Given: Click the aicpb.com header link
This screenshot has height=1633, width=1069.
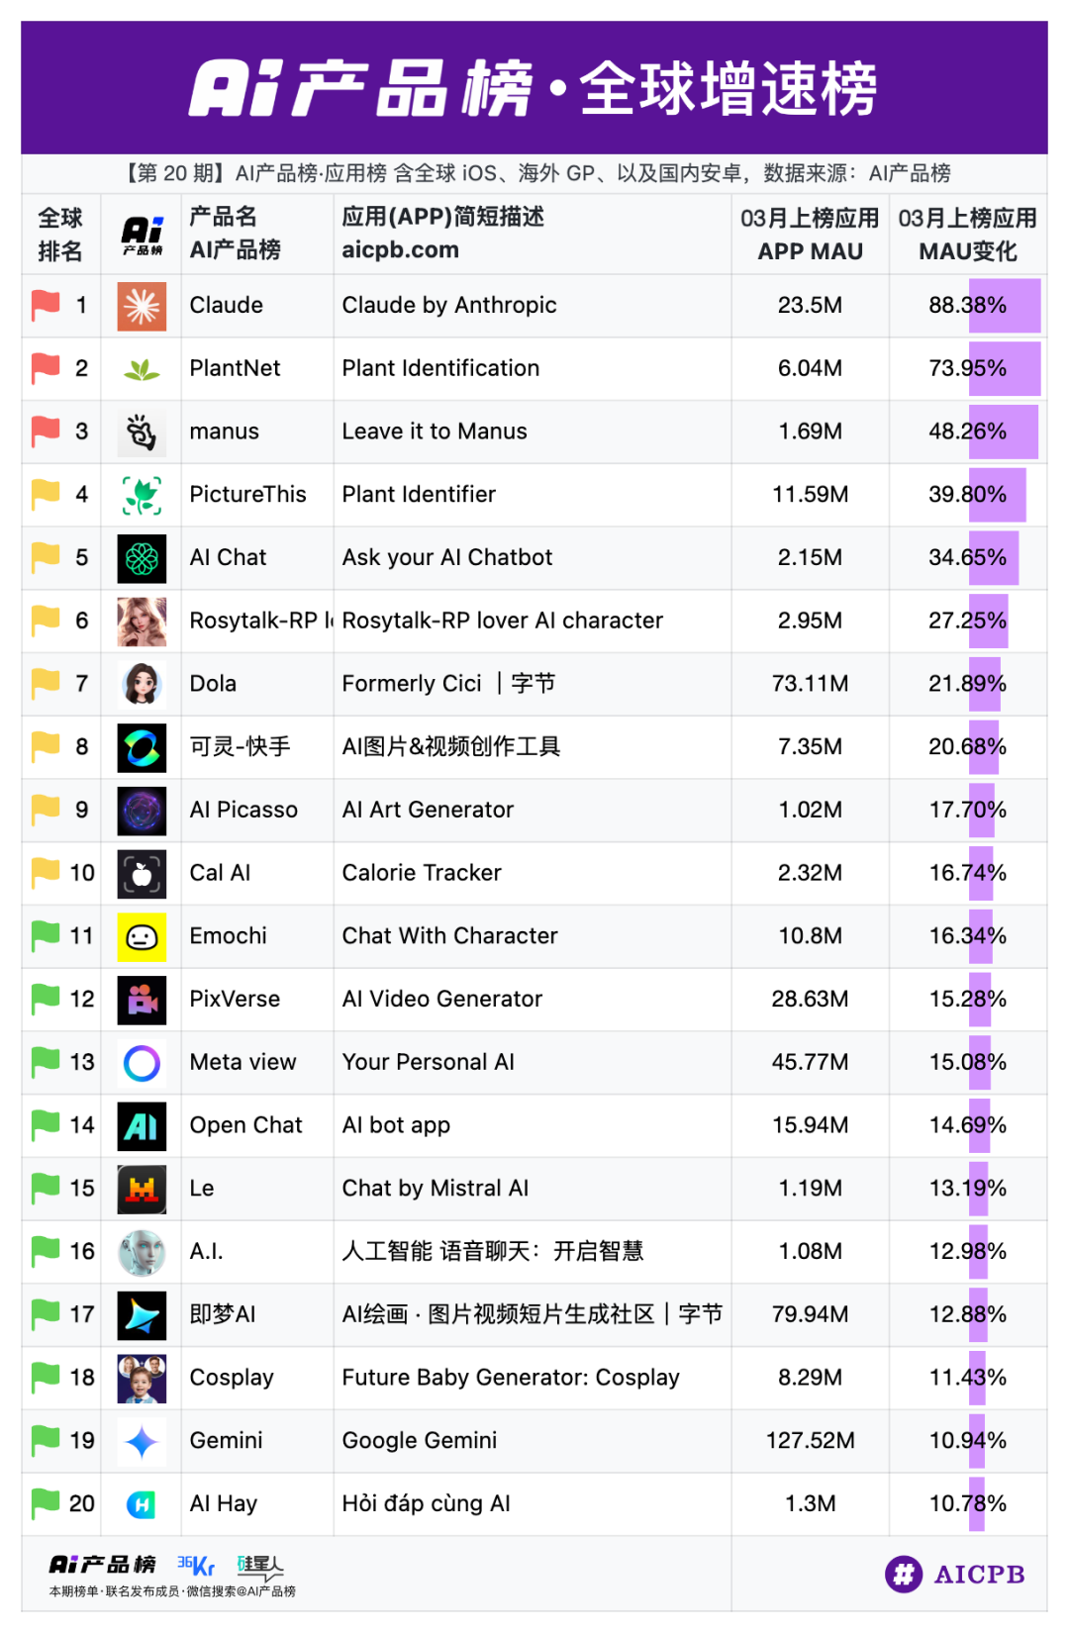Looking at the screenshot, I should [x=400, y=250].
